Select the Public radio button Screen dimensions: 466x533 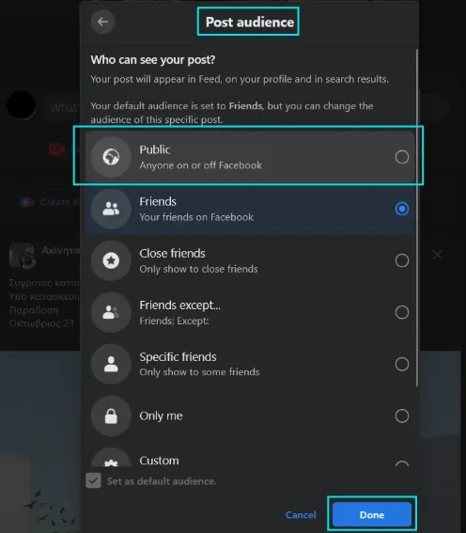[402, 157]
